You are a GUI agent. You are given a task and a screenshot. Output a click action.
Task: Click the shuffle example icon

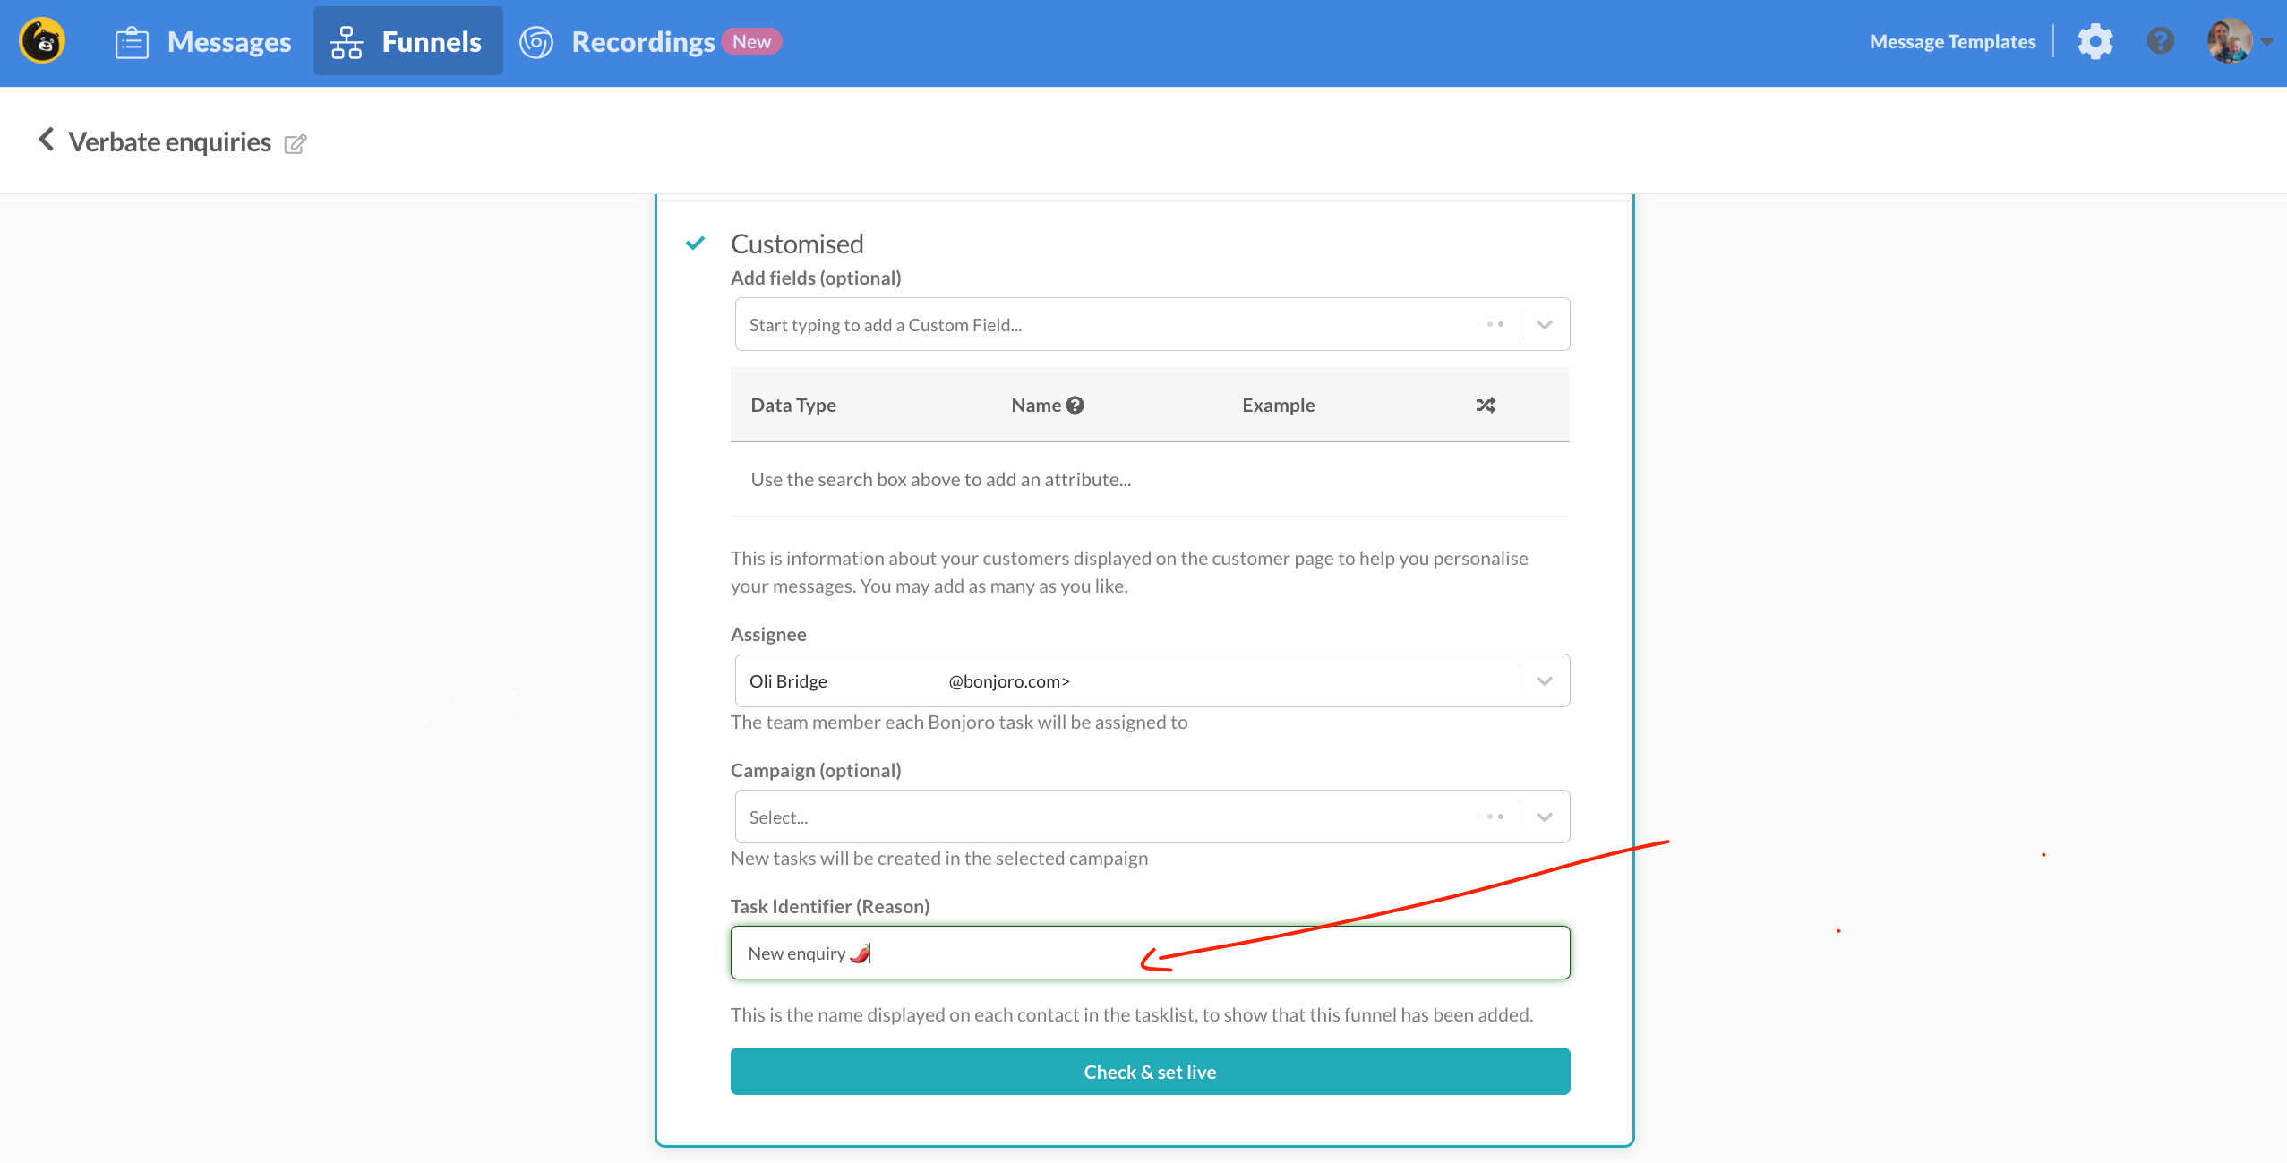1486,406
